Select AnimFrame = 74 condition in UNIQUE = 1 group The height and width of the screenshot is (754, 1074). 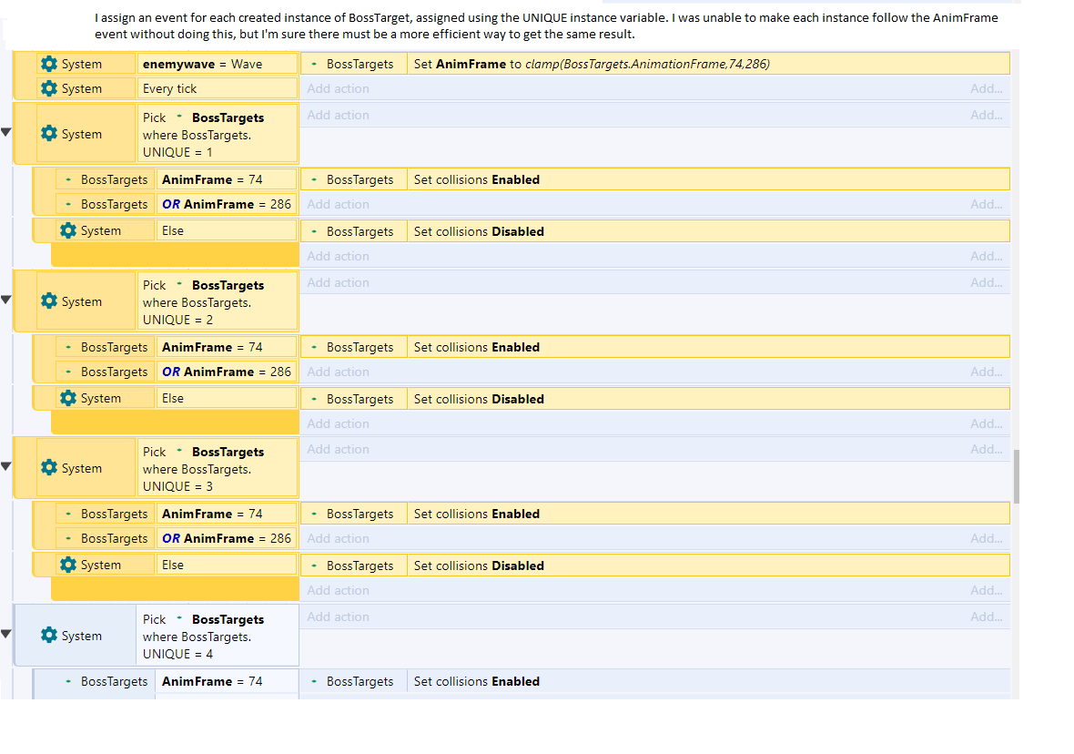click(x=226, y=179)
